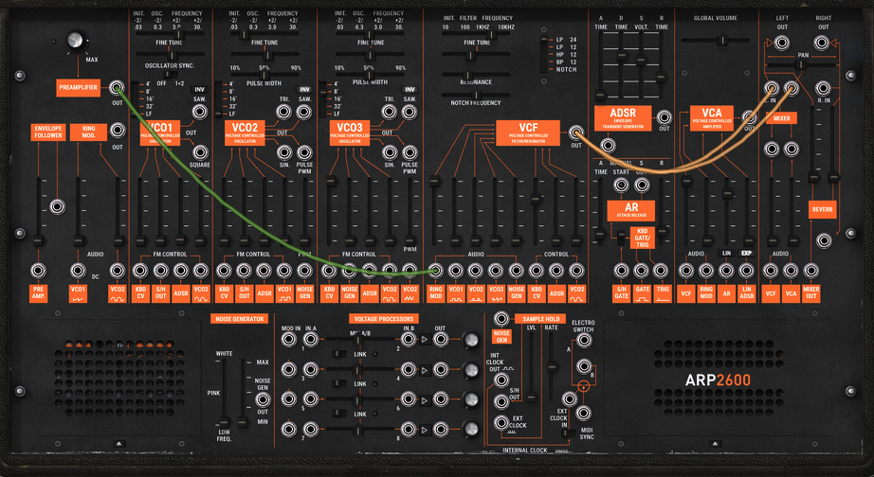This screenshot has width=874, height=477.
Task: Click the VCA OUT jack
Action: click(749, 117)
